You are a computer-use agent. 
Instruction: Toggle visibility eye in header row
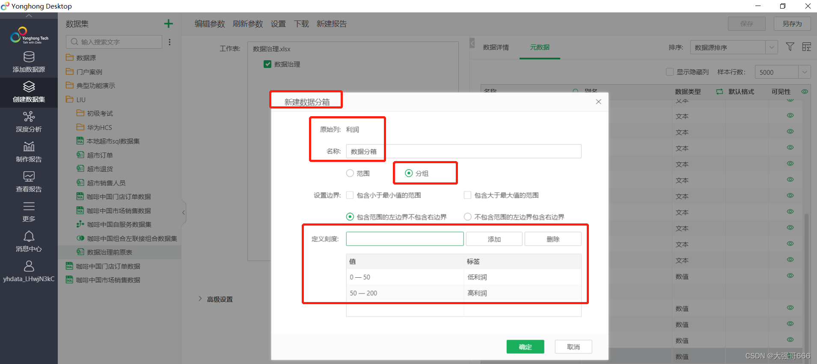click(805, 91)
